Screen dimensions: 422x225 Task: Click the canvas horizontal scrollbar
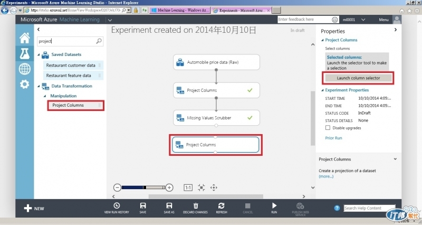point(206,196)
